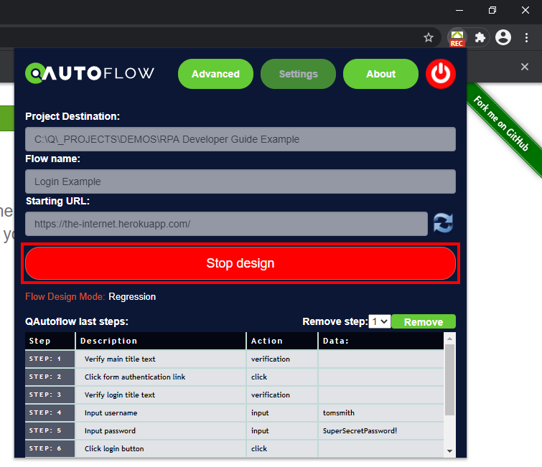Image resolution: width=542 pixels, height=467 pixels.
Task: Click the Stop design button
Action: coord(240,263)
